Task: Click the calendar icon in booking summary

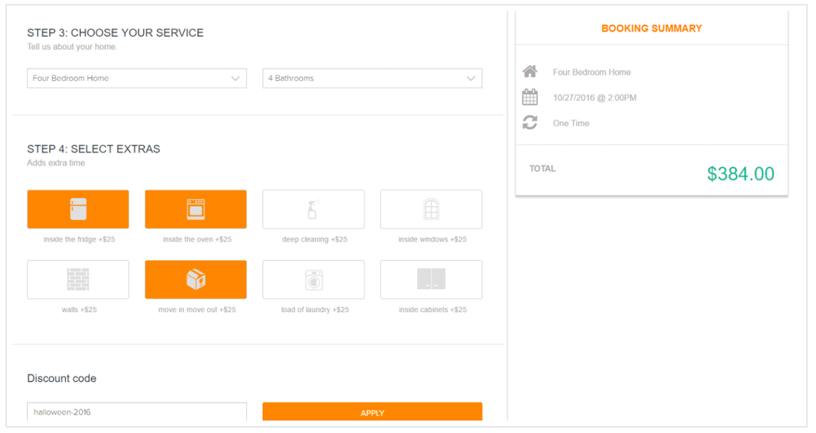Action: tap(530, 97)
